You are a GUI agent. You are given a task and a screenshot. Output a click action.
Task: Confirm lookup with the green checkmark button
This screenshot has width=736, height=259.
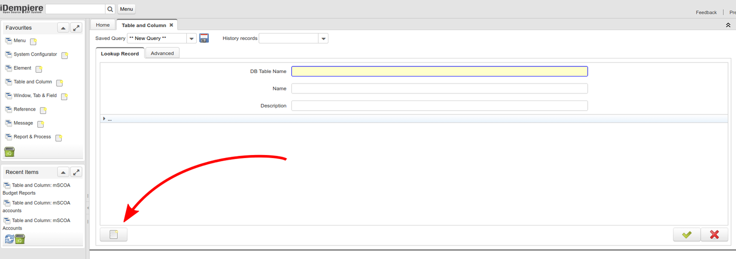coord(686,234)
